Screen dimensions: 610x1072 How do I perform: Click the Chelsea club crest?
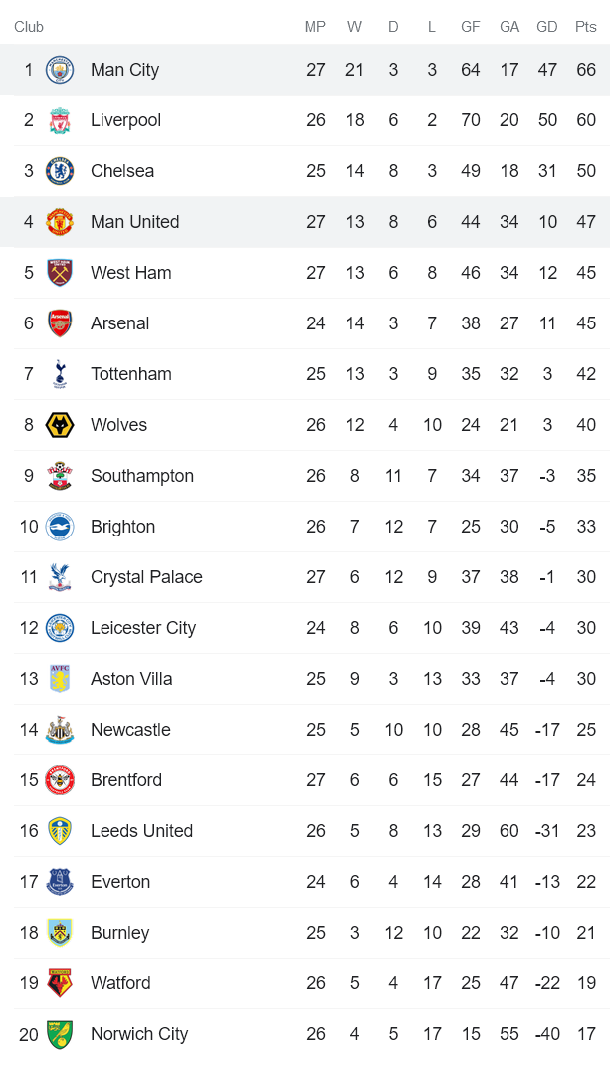coord(60,171)
